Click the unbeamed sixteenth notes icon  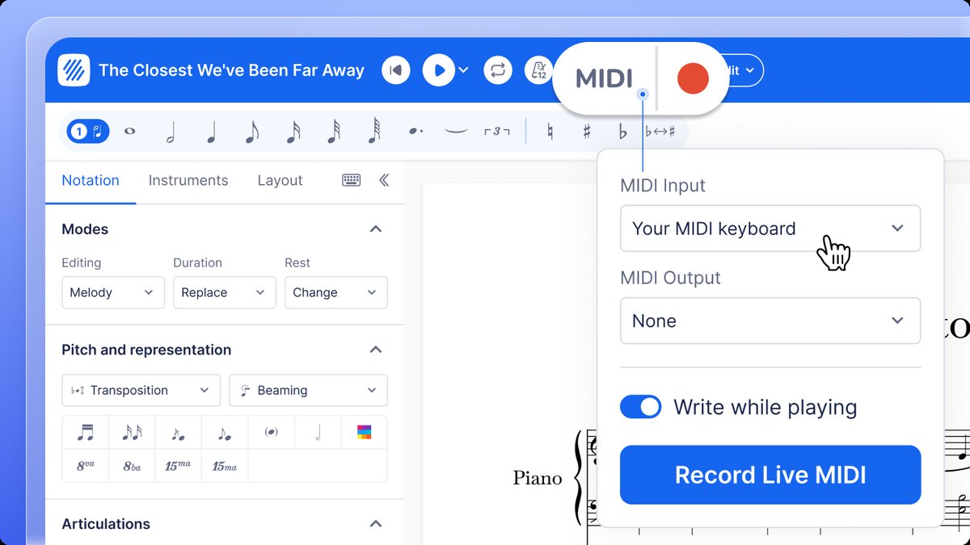(132, 433)
